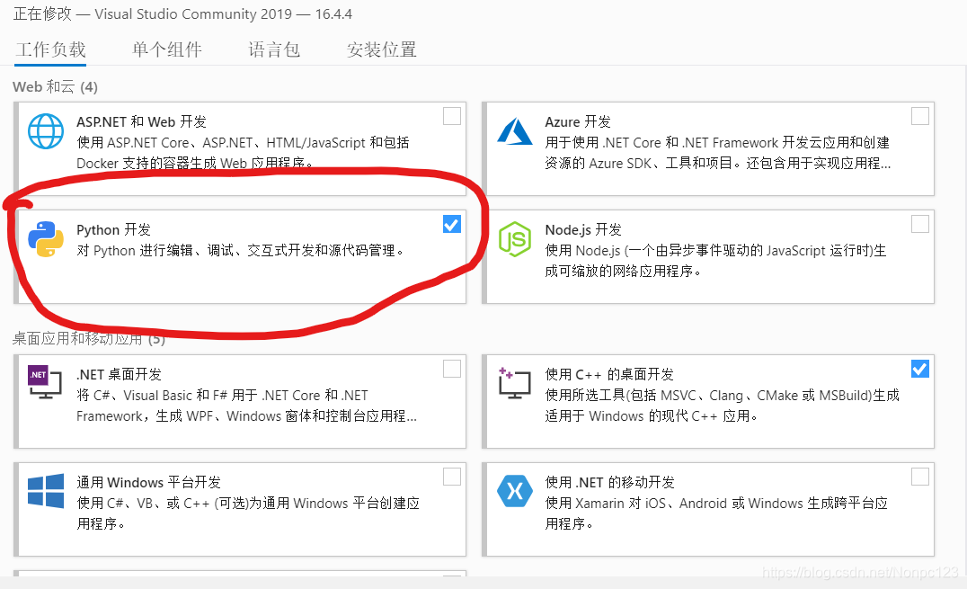
Task: Click the .NET desktop monitor icon
Action: pos(45,381)
